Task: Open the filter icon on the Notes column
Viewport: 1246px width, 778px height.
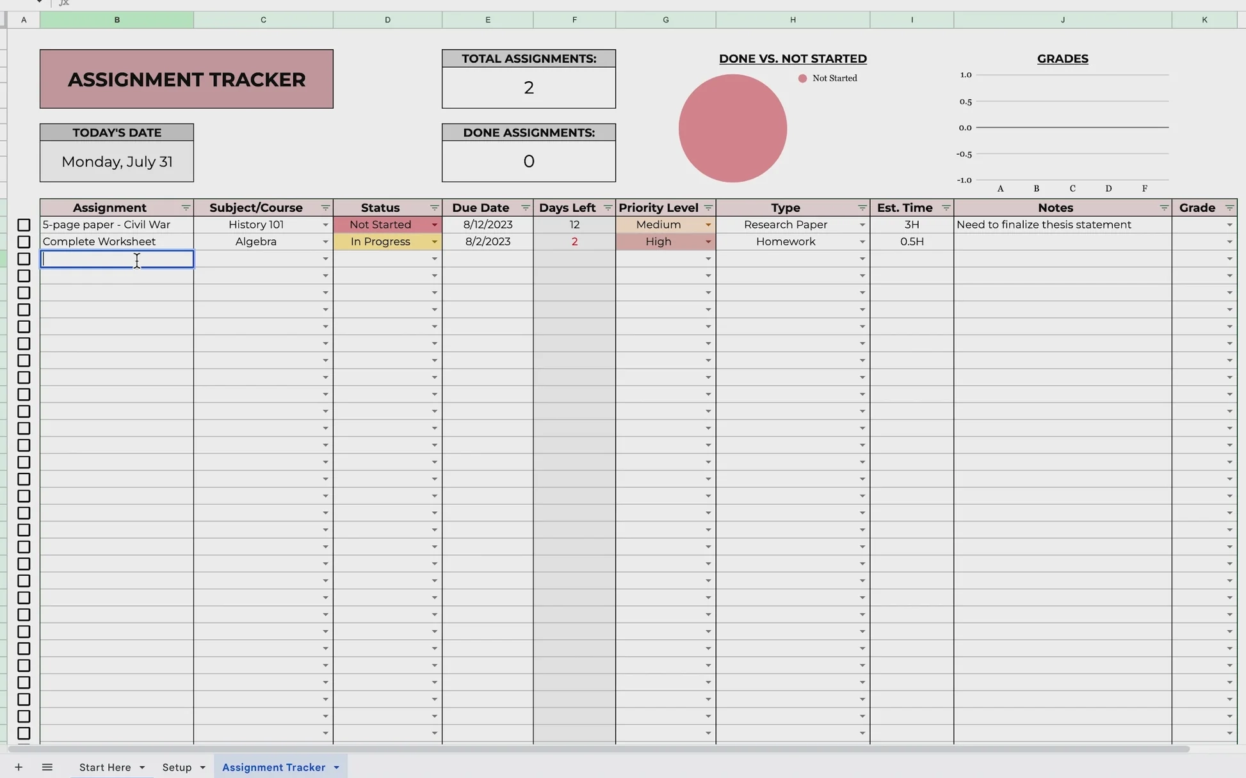Action: pyautogui.click(x=1165, y=207)
